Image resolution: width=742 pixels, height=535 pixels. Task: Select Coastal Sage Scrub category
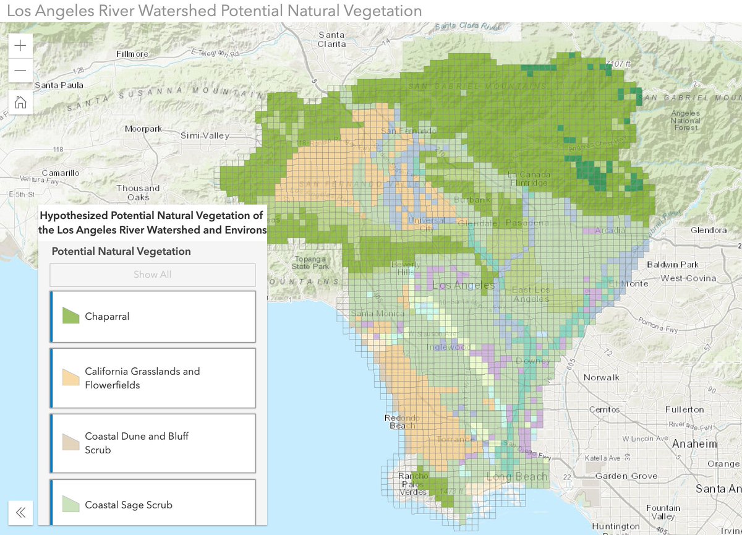(153, 503)
